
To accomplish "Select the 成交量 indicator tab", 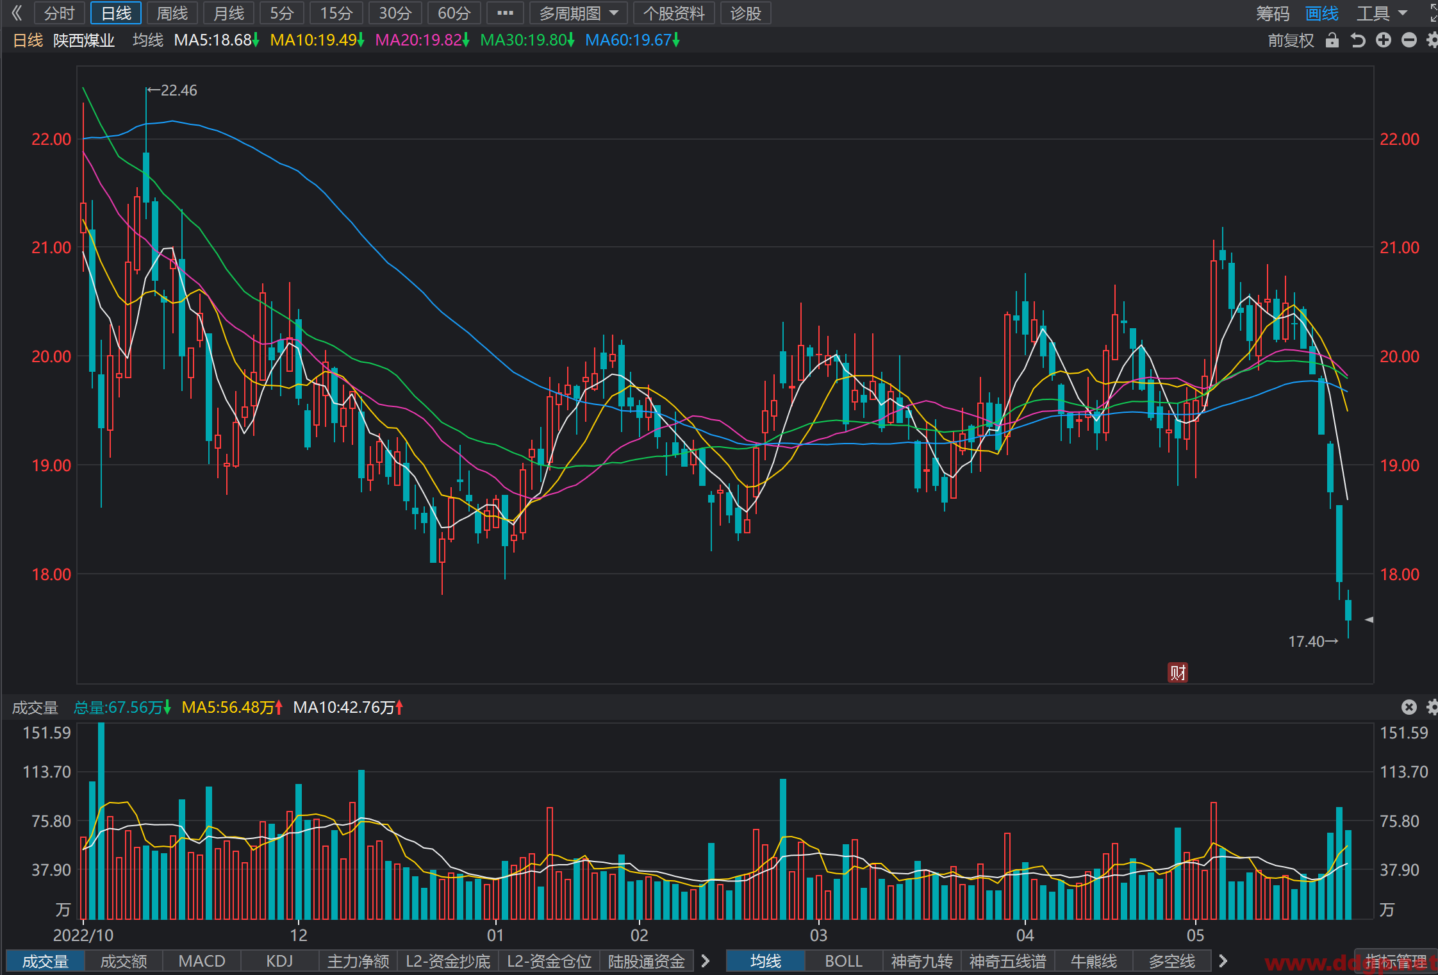I will coord(45,962).
